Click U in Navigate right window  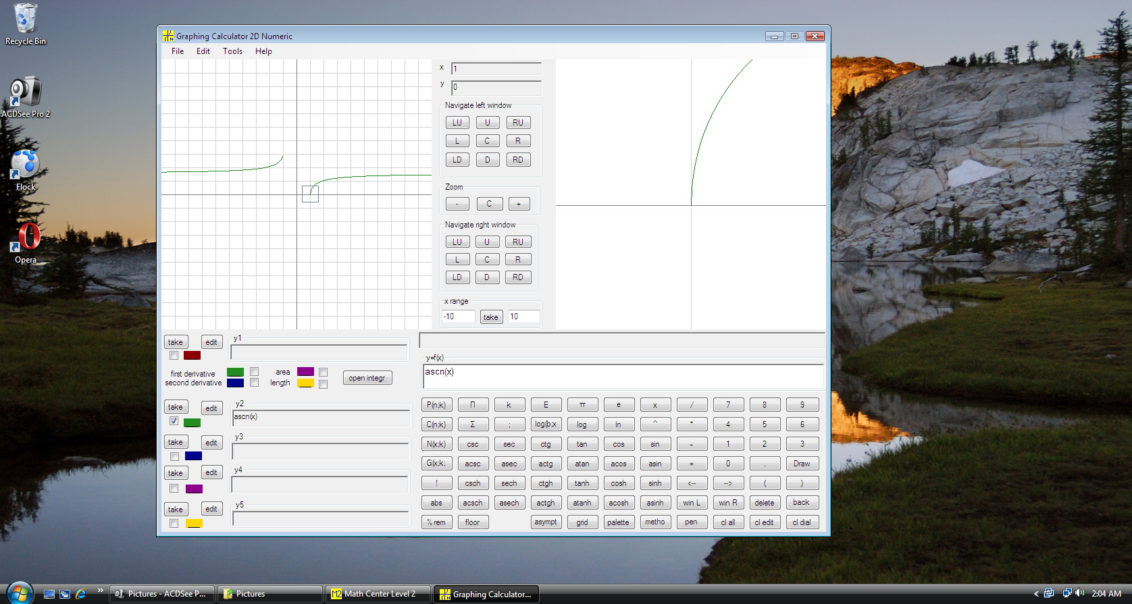pos(487,242)
